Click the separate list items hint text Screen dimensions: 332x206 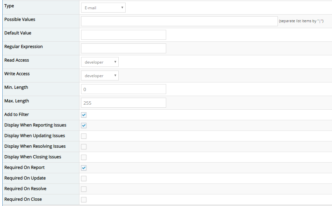[x=301, y=21]
